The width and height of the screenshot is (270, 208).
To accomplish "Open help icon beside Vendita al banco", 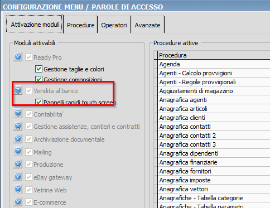I will click(18, 90).
